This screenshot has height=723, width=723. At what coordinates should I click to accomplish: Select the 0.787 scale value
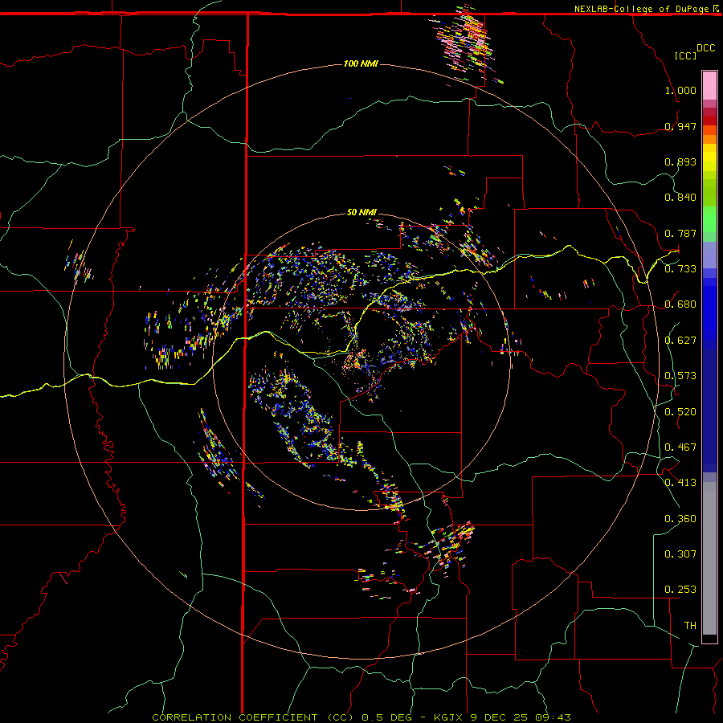(x=680, y=233)
